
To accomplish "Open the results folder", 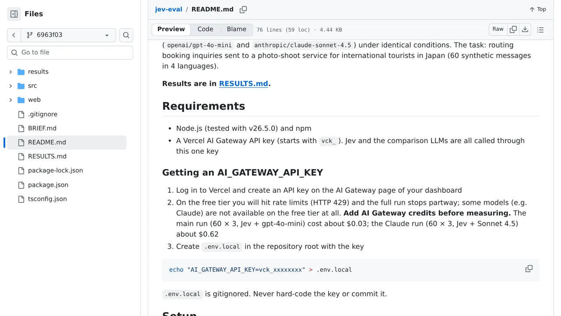I will 38,72.
